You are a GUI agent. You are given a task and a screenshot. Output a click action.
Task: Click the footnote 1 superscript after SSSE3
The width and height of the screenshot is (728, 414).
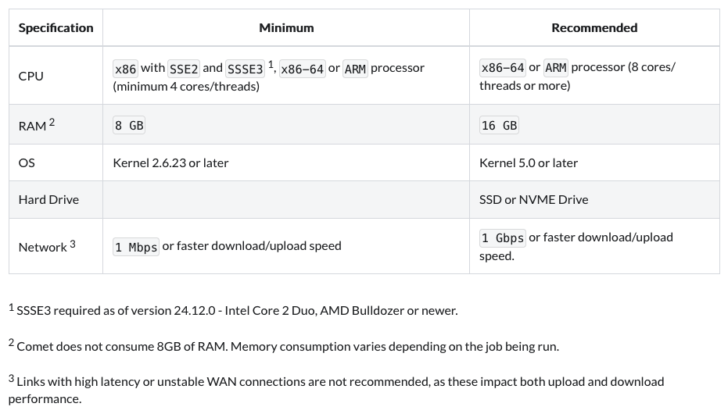(271, 65)
